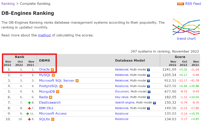Click Relational link in Microsoft SQL Server row

tap(122, 80)
